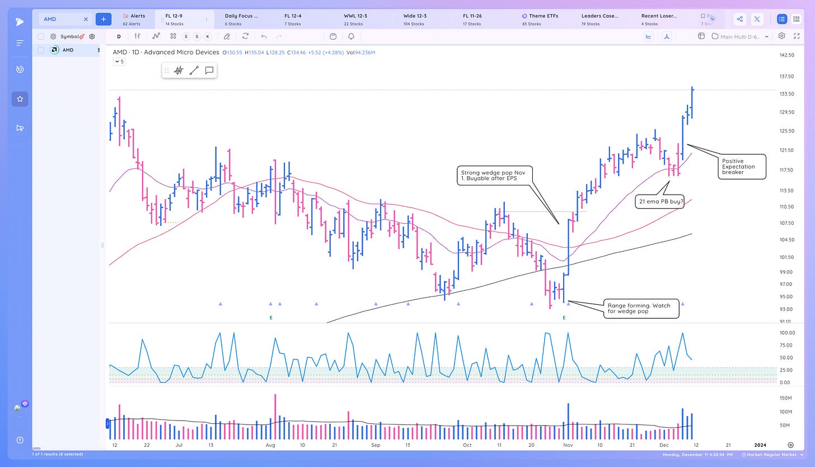Screen dimensions: 815x467
Task: Select the comment callout tool
Action: click(209, 70)
